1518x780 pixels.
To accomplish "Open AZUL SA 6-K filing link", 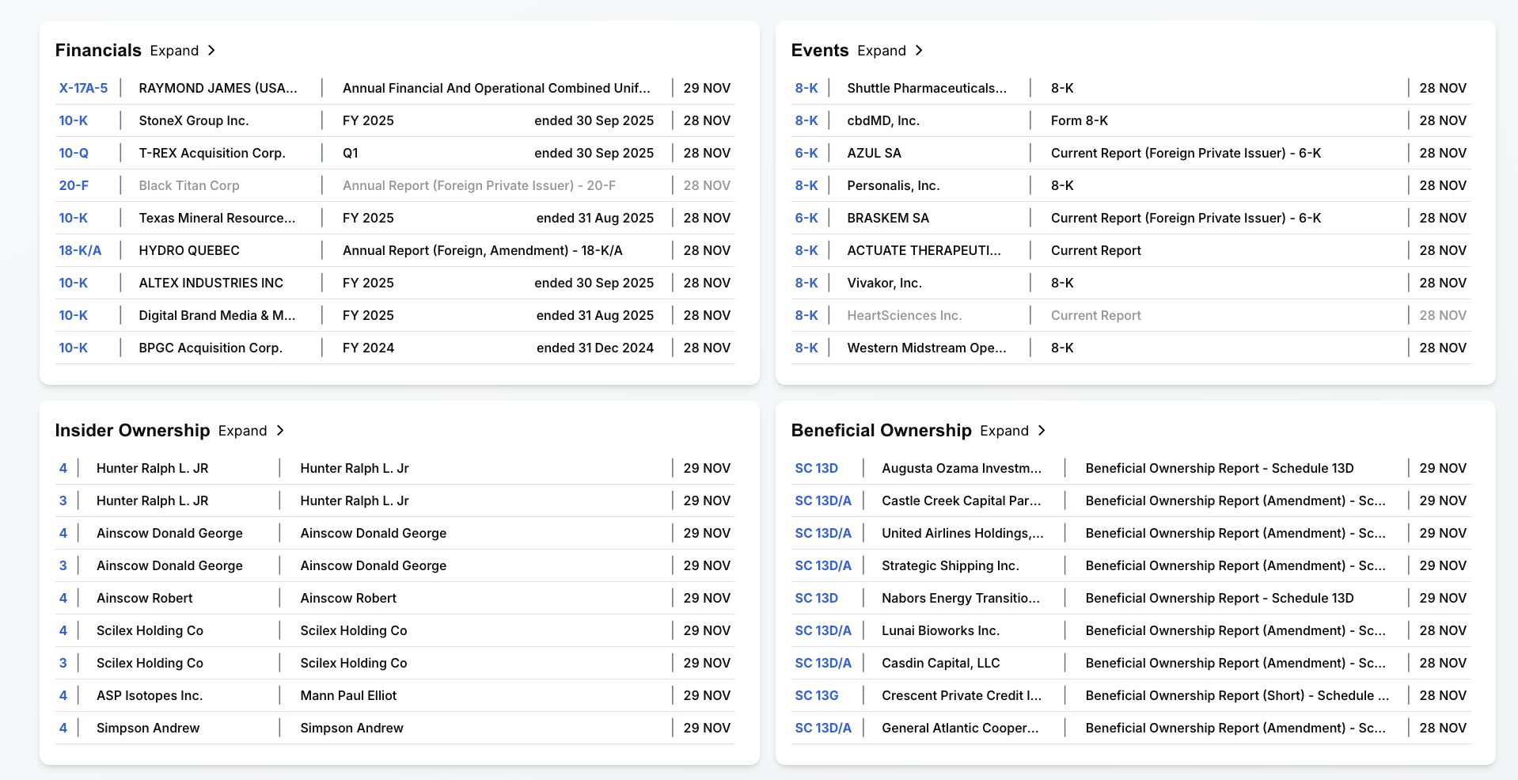I will 806,153.
